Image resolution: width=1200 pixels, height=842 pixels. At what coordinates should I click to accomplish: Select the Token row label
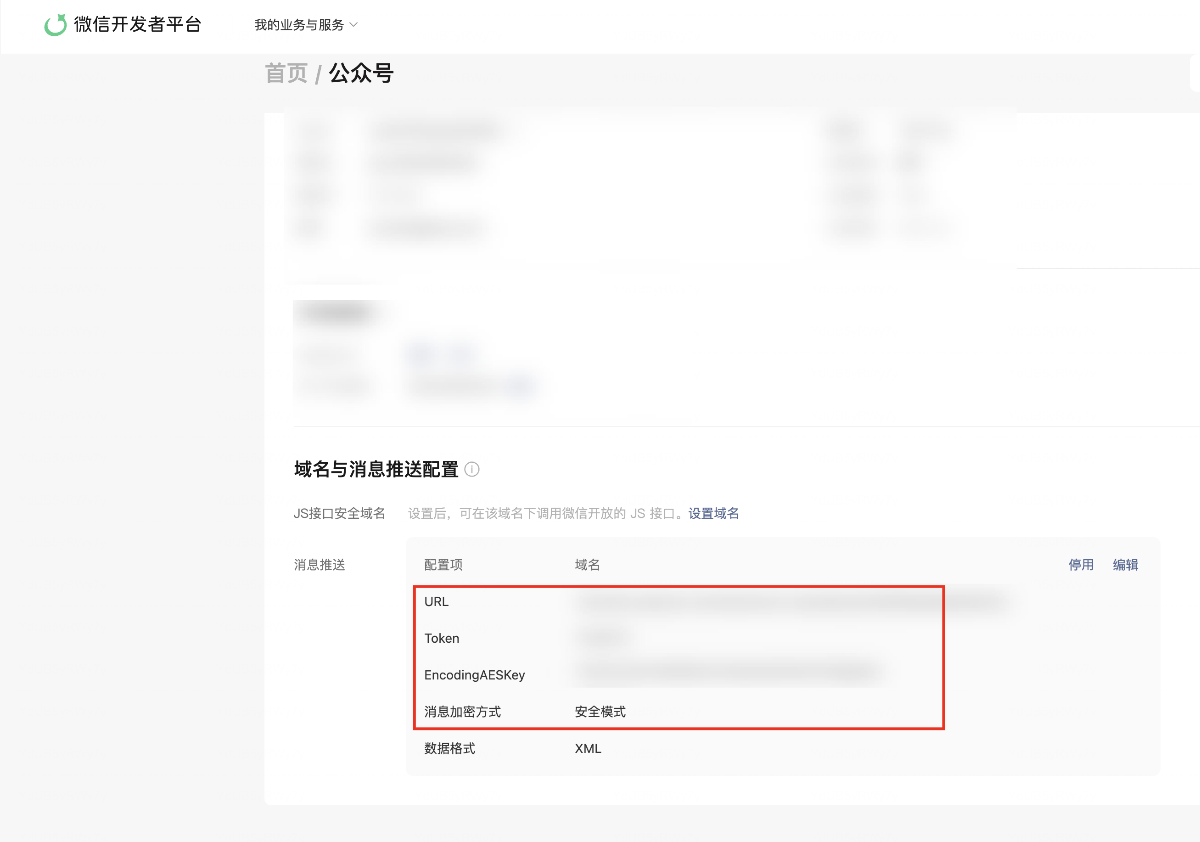pyautogui.click(x=442, y=638)
